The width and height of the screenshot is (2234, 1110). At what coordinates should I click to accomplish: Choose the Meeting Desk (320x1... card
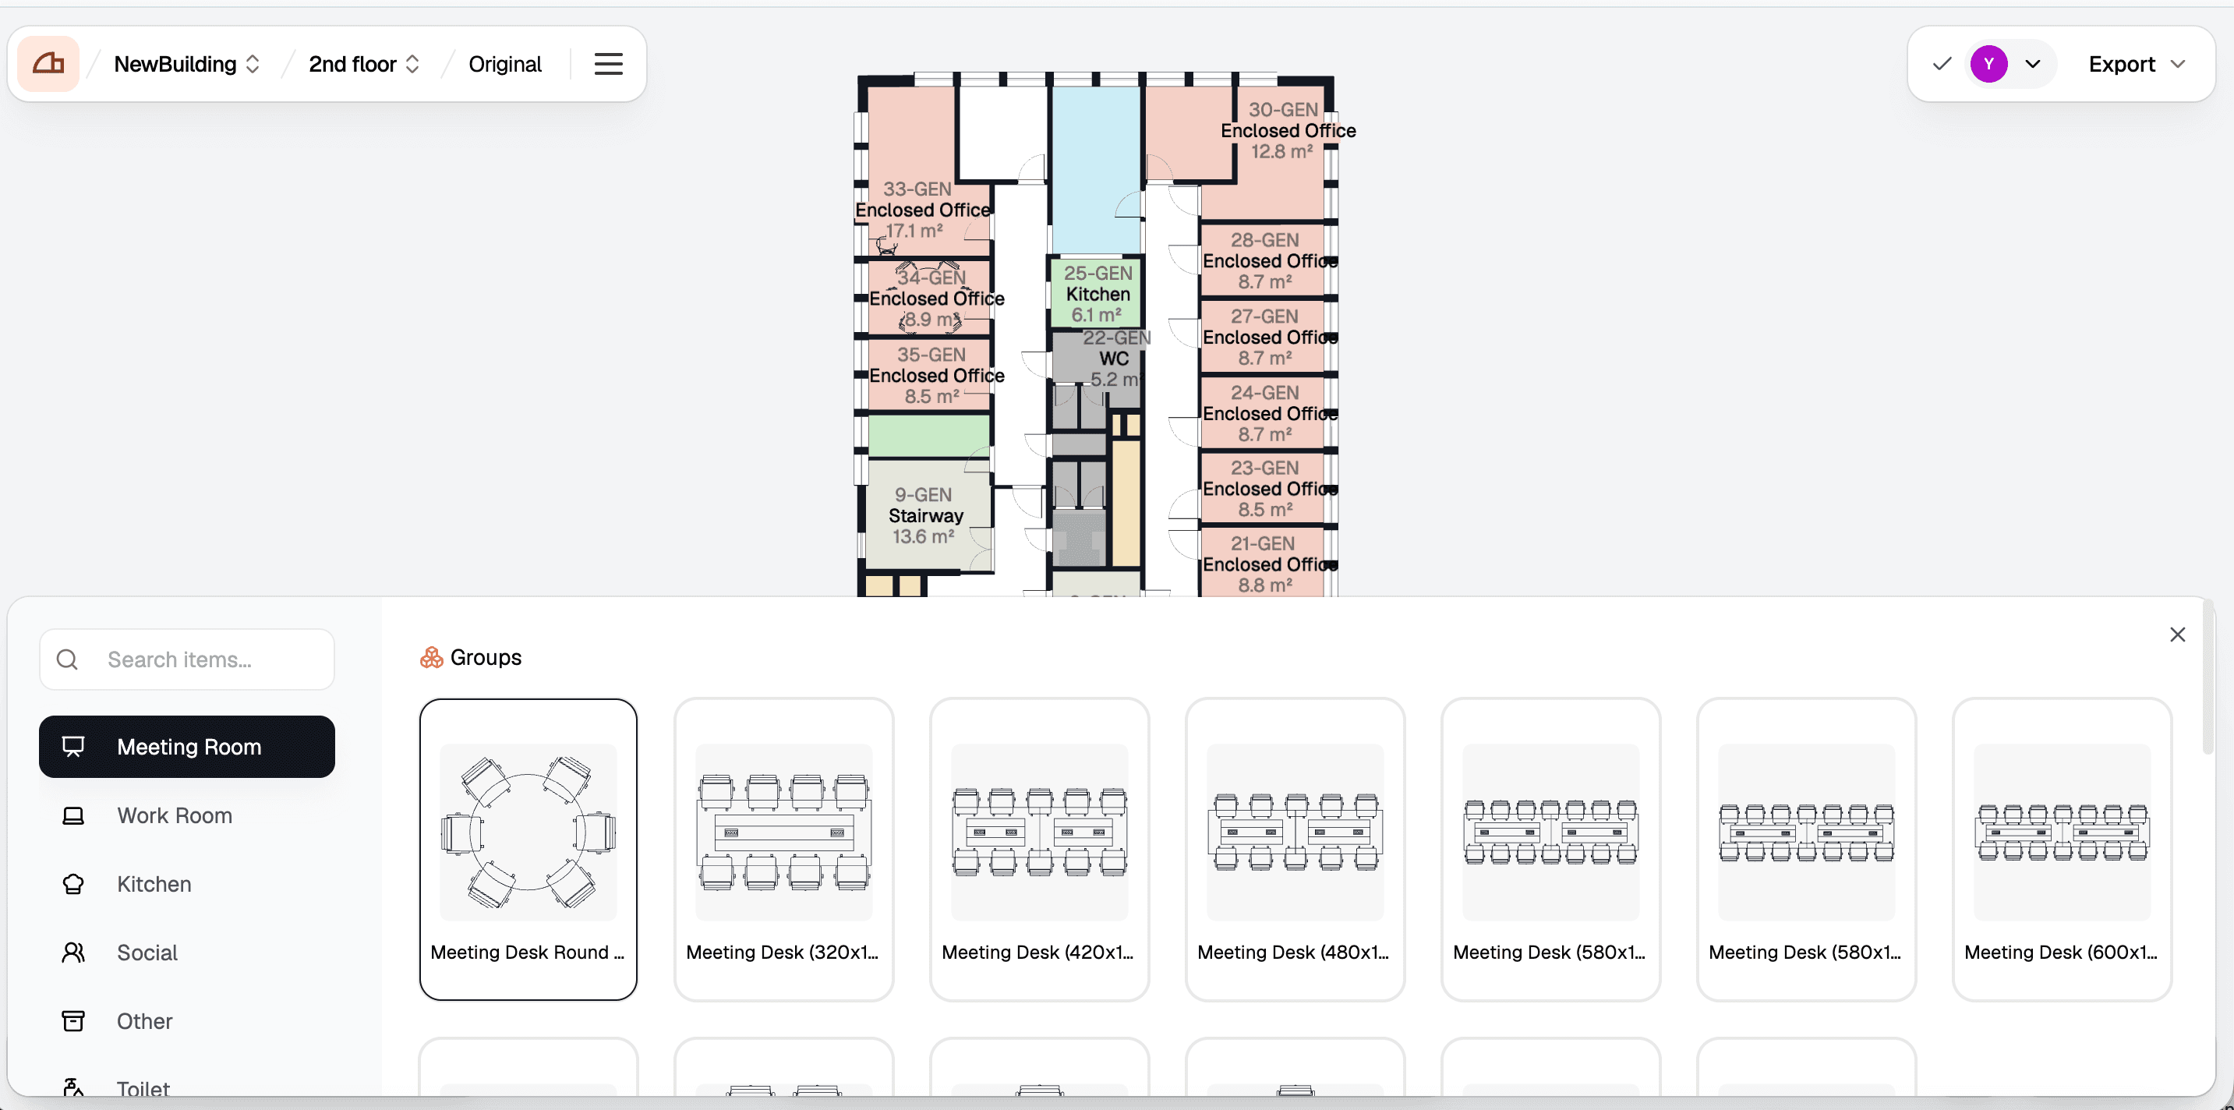[783, 849]
